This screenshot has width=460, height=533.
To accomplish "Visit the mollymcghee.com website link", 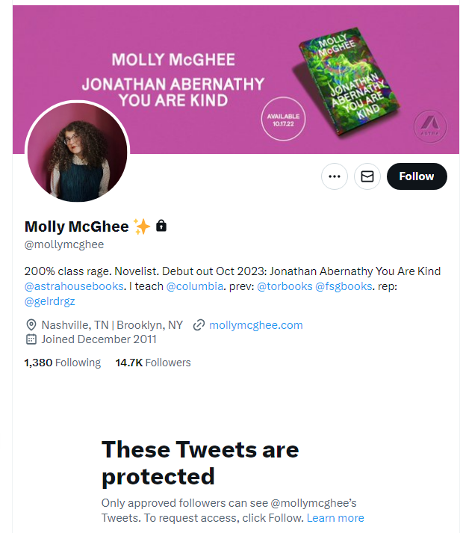I will tap(256, 324).
